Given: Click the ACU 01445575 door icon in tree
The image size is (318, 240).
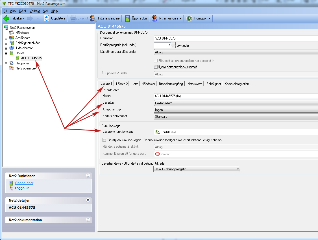Looking at the screenshot, I should click(x=18, y=58).
